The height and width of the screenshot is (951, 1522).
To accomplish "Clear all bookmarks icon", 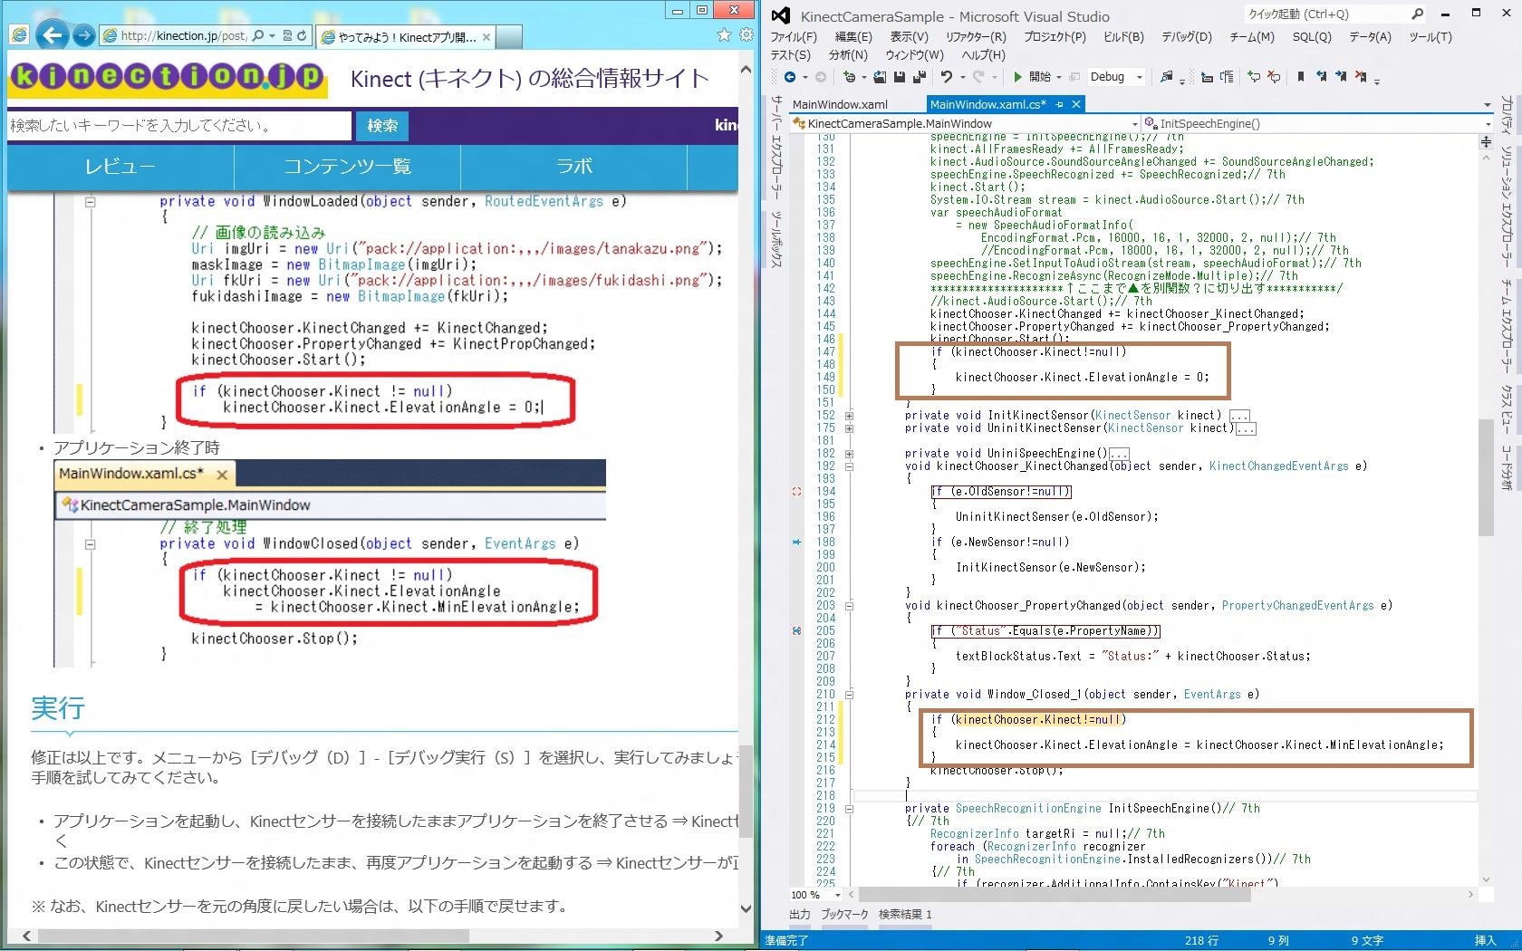I will (1361, 77).
